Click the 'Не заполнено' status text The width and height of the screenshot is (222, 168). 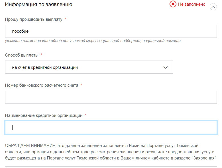(x=192, y=4)
